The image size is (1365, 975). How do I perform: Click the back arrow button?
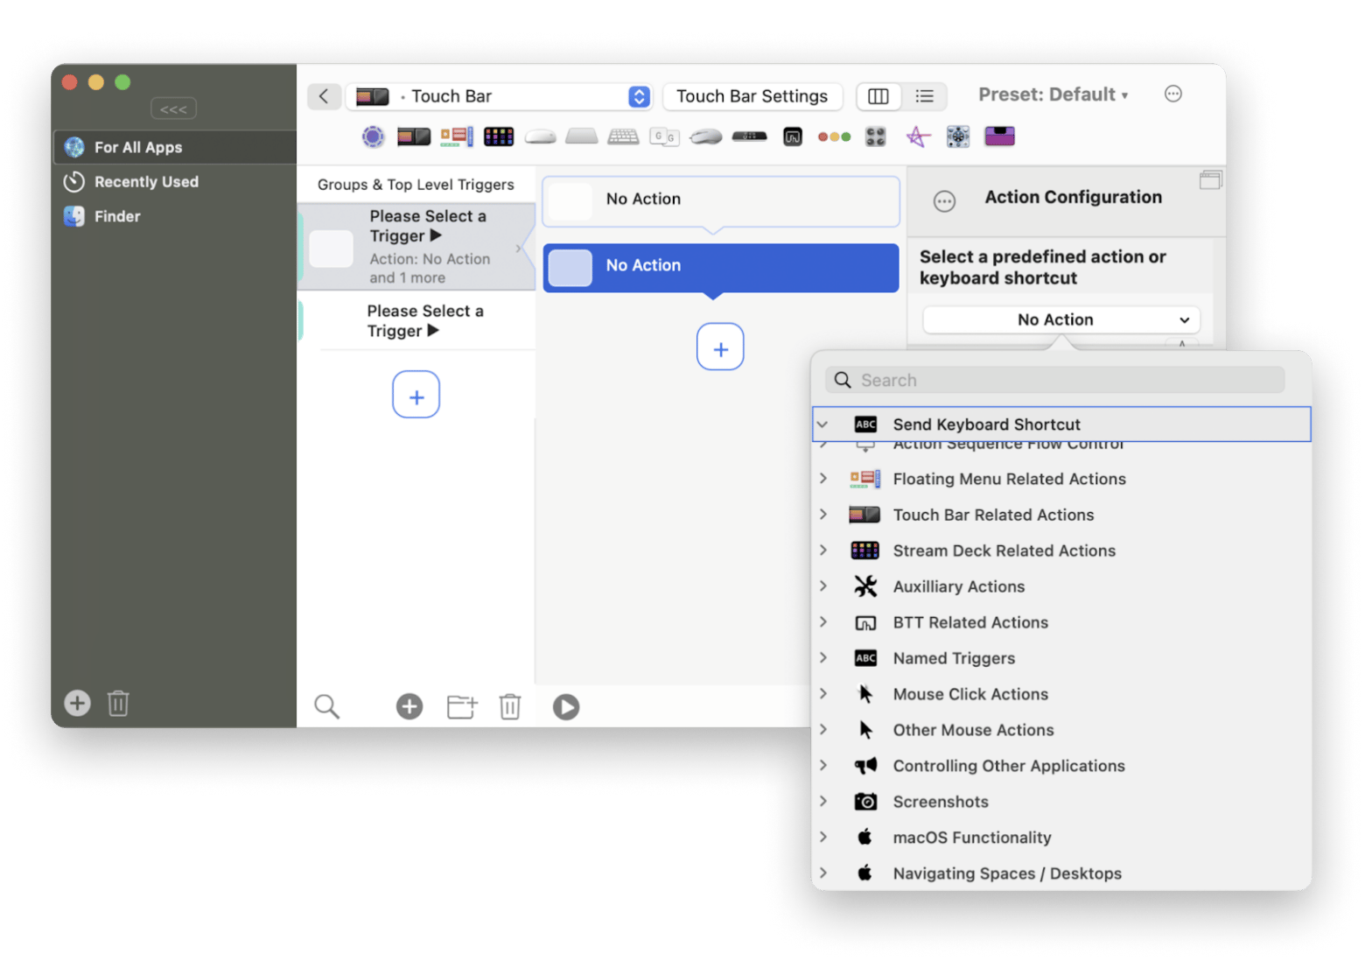(324, 96)
